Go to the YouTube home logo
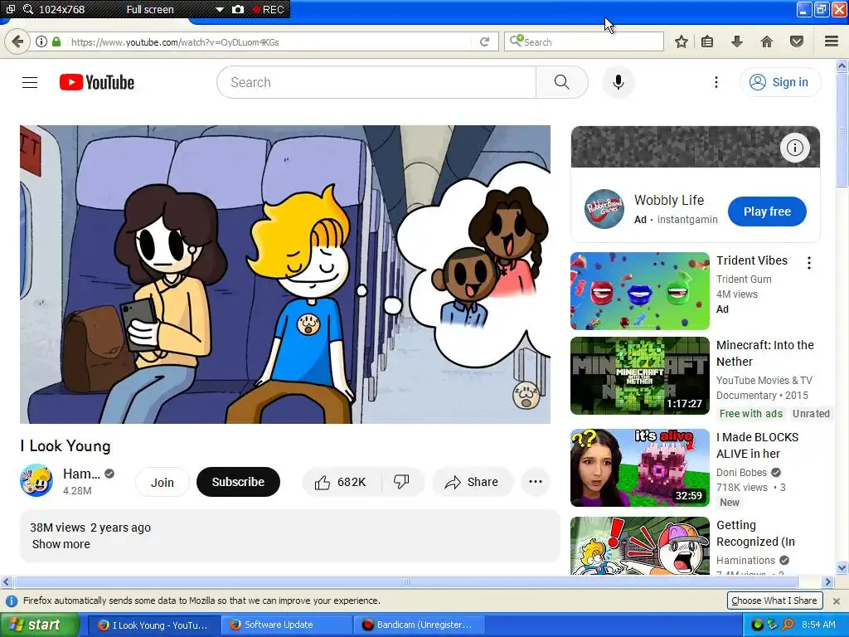This screenshot has height=637, width=849. click(97, 82)
